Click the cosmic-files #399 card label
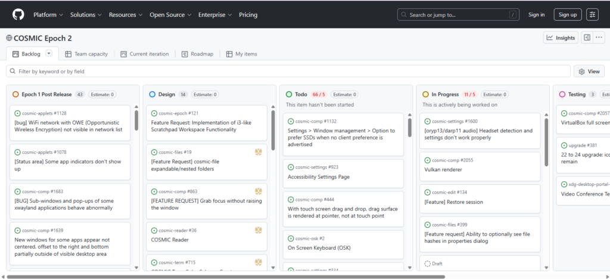 point(450,225)
